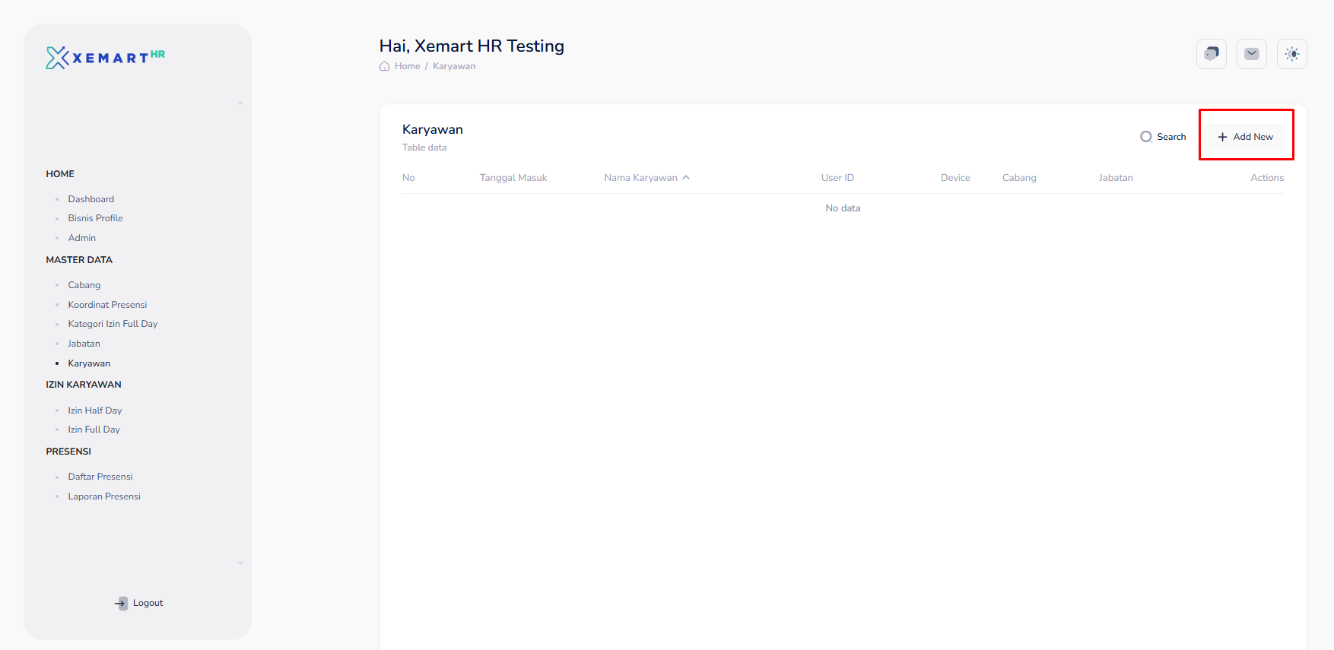This screenshot has height=650, width=1334.
Task: Open Laporan Presensi in sidebar
Action: pyautogui.click(x=104, y=496)
